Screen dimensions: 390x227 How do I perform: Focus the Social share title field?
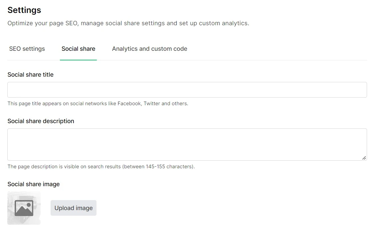187,90
